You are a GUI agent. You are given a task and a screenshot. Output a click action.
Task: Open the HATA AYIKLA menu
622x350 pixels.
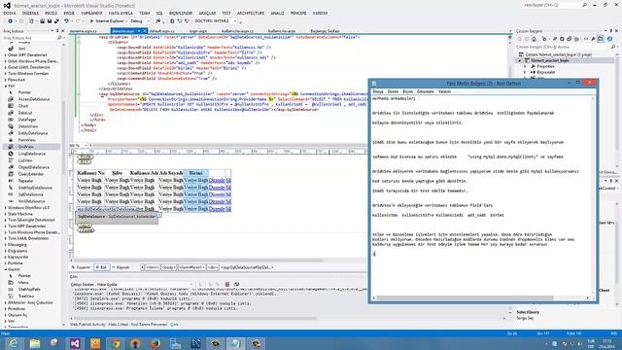point(121,13)
